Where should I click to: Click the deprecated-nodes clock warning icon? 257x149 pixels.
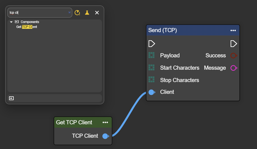[x=77, y=13]
